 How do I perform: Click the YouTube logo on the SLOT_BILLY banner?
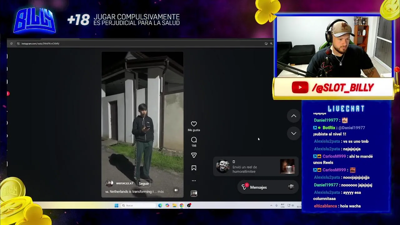pos(300,88)
